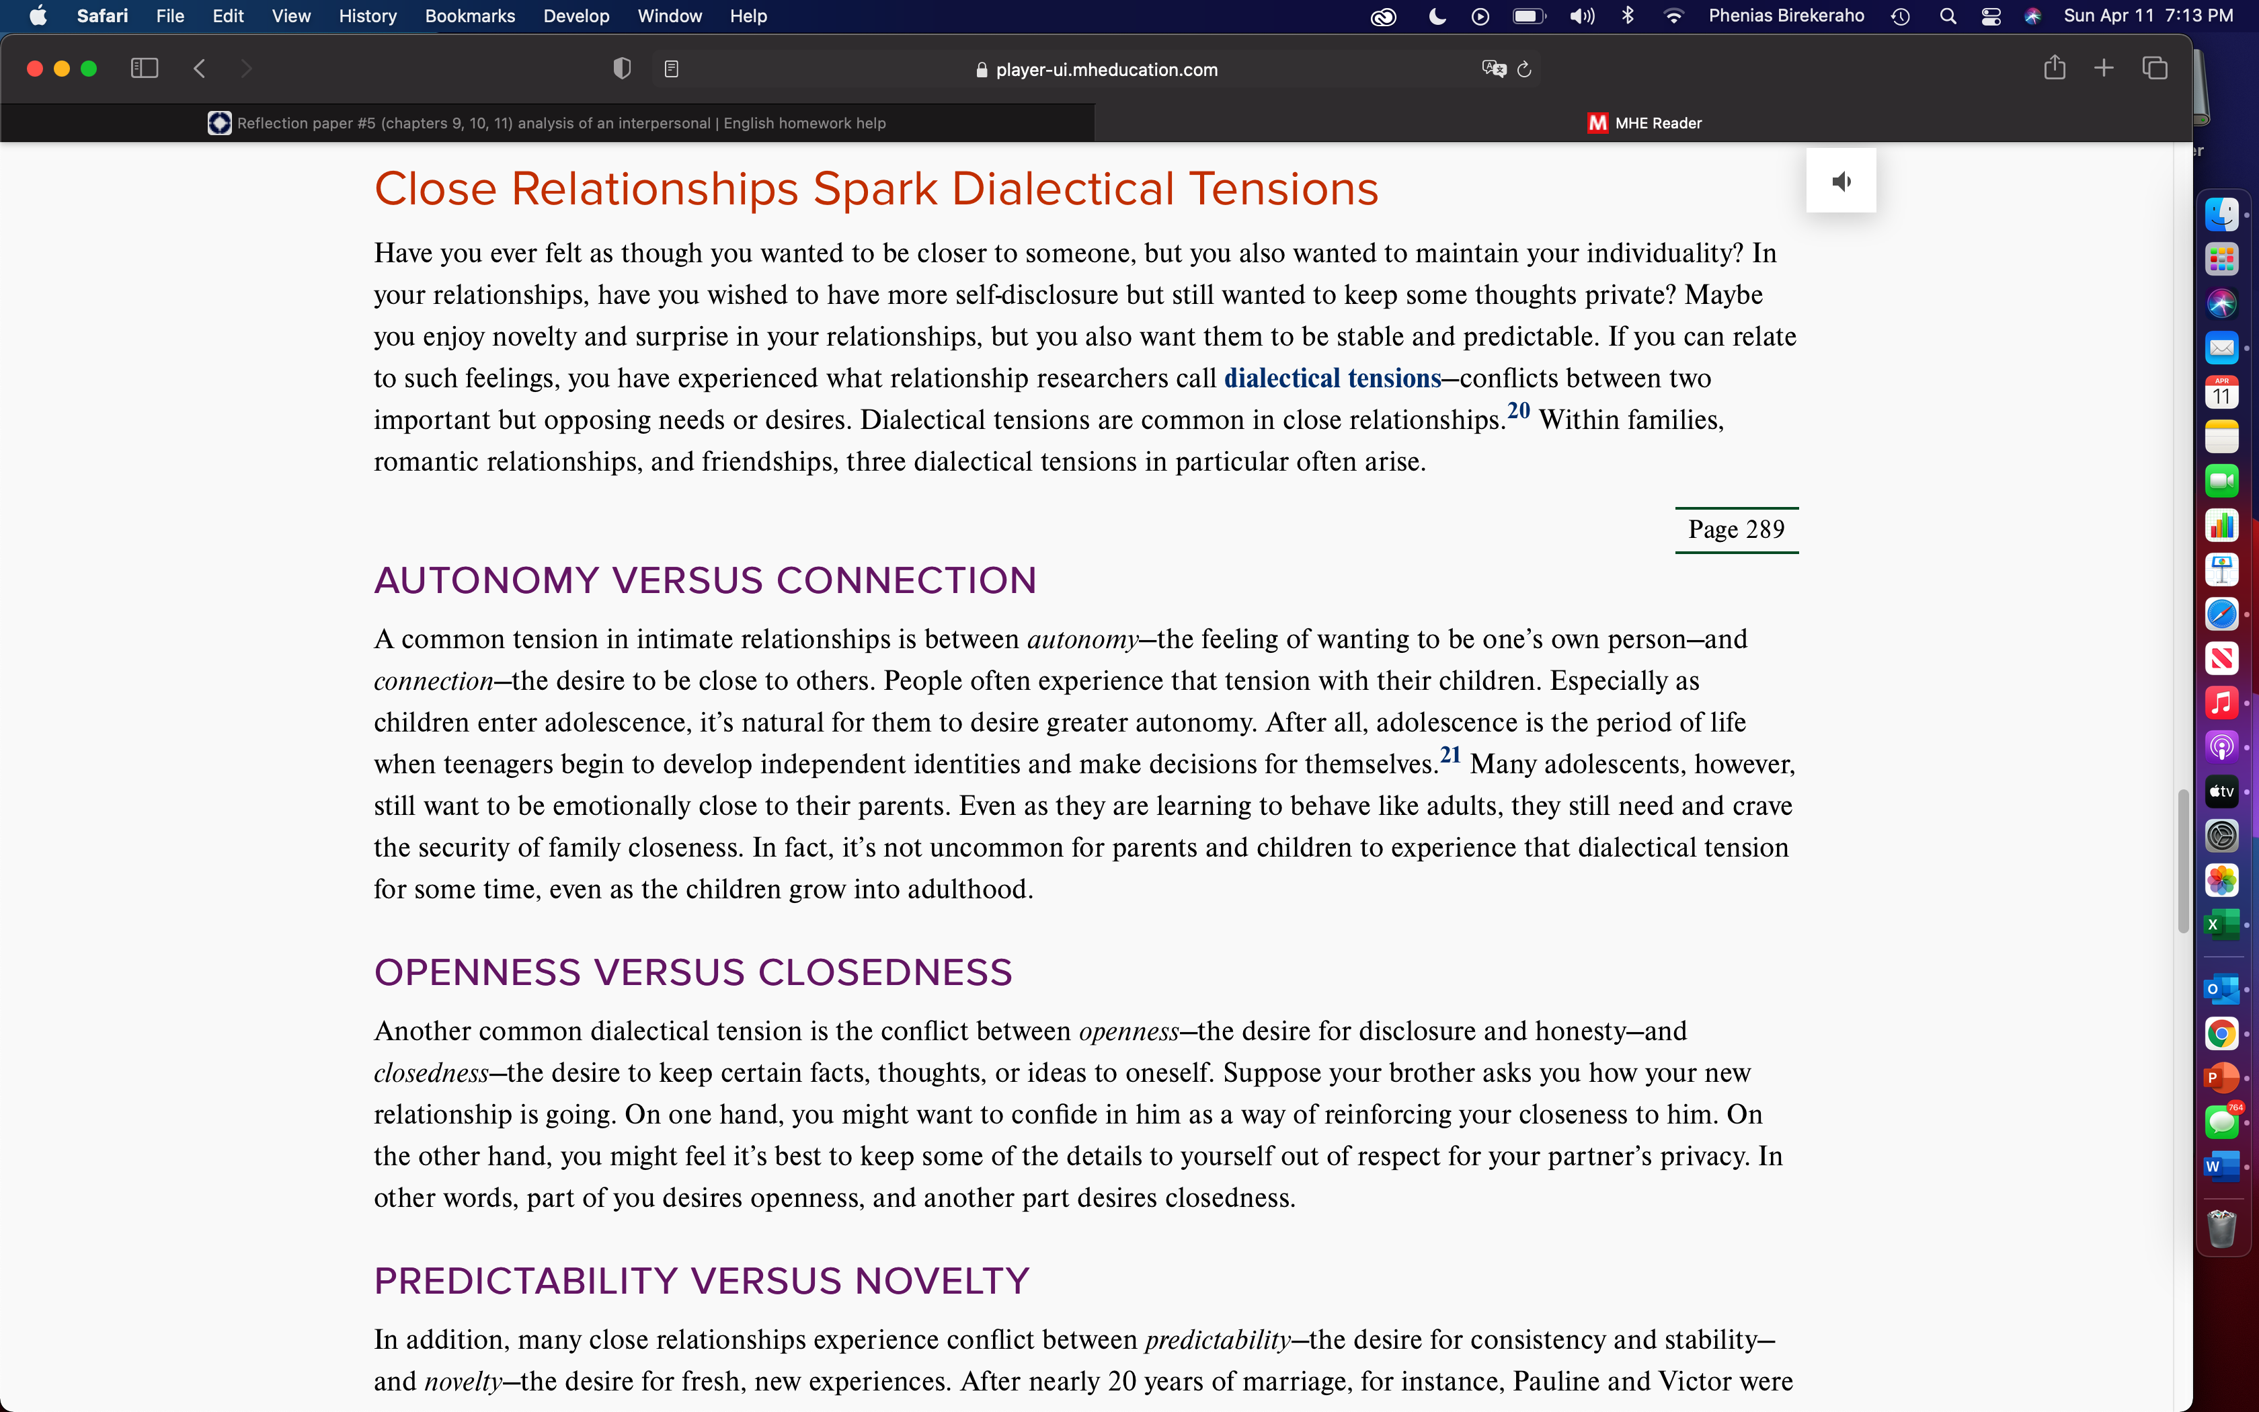The width and height of the screenshot is (2259, 1412).
Task: Open the Bookmarks menu
Action: pos(469,16)
